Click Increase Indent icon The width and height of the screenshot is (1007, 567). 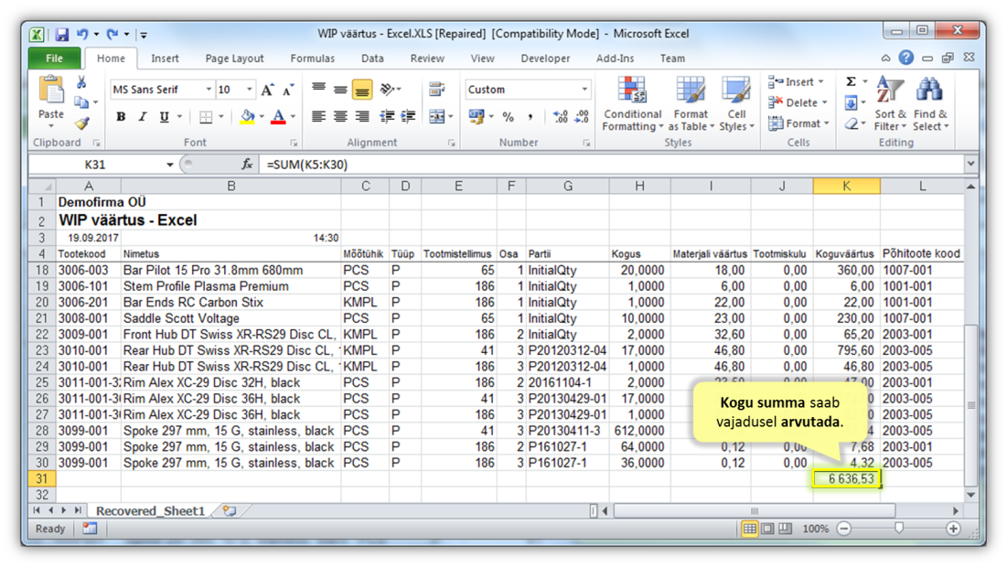pyautogui.click(x=409, y=116)
